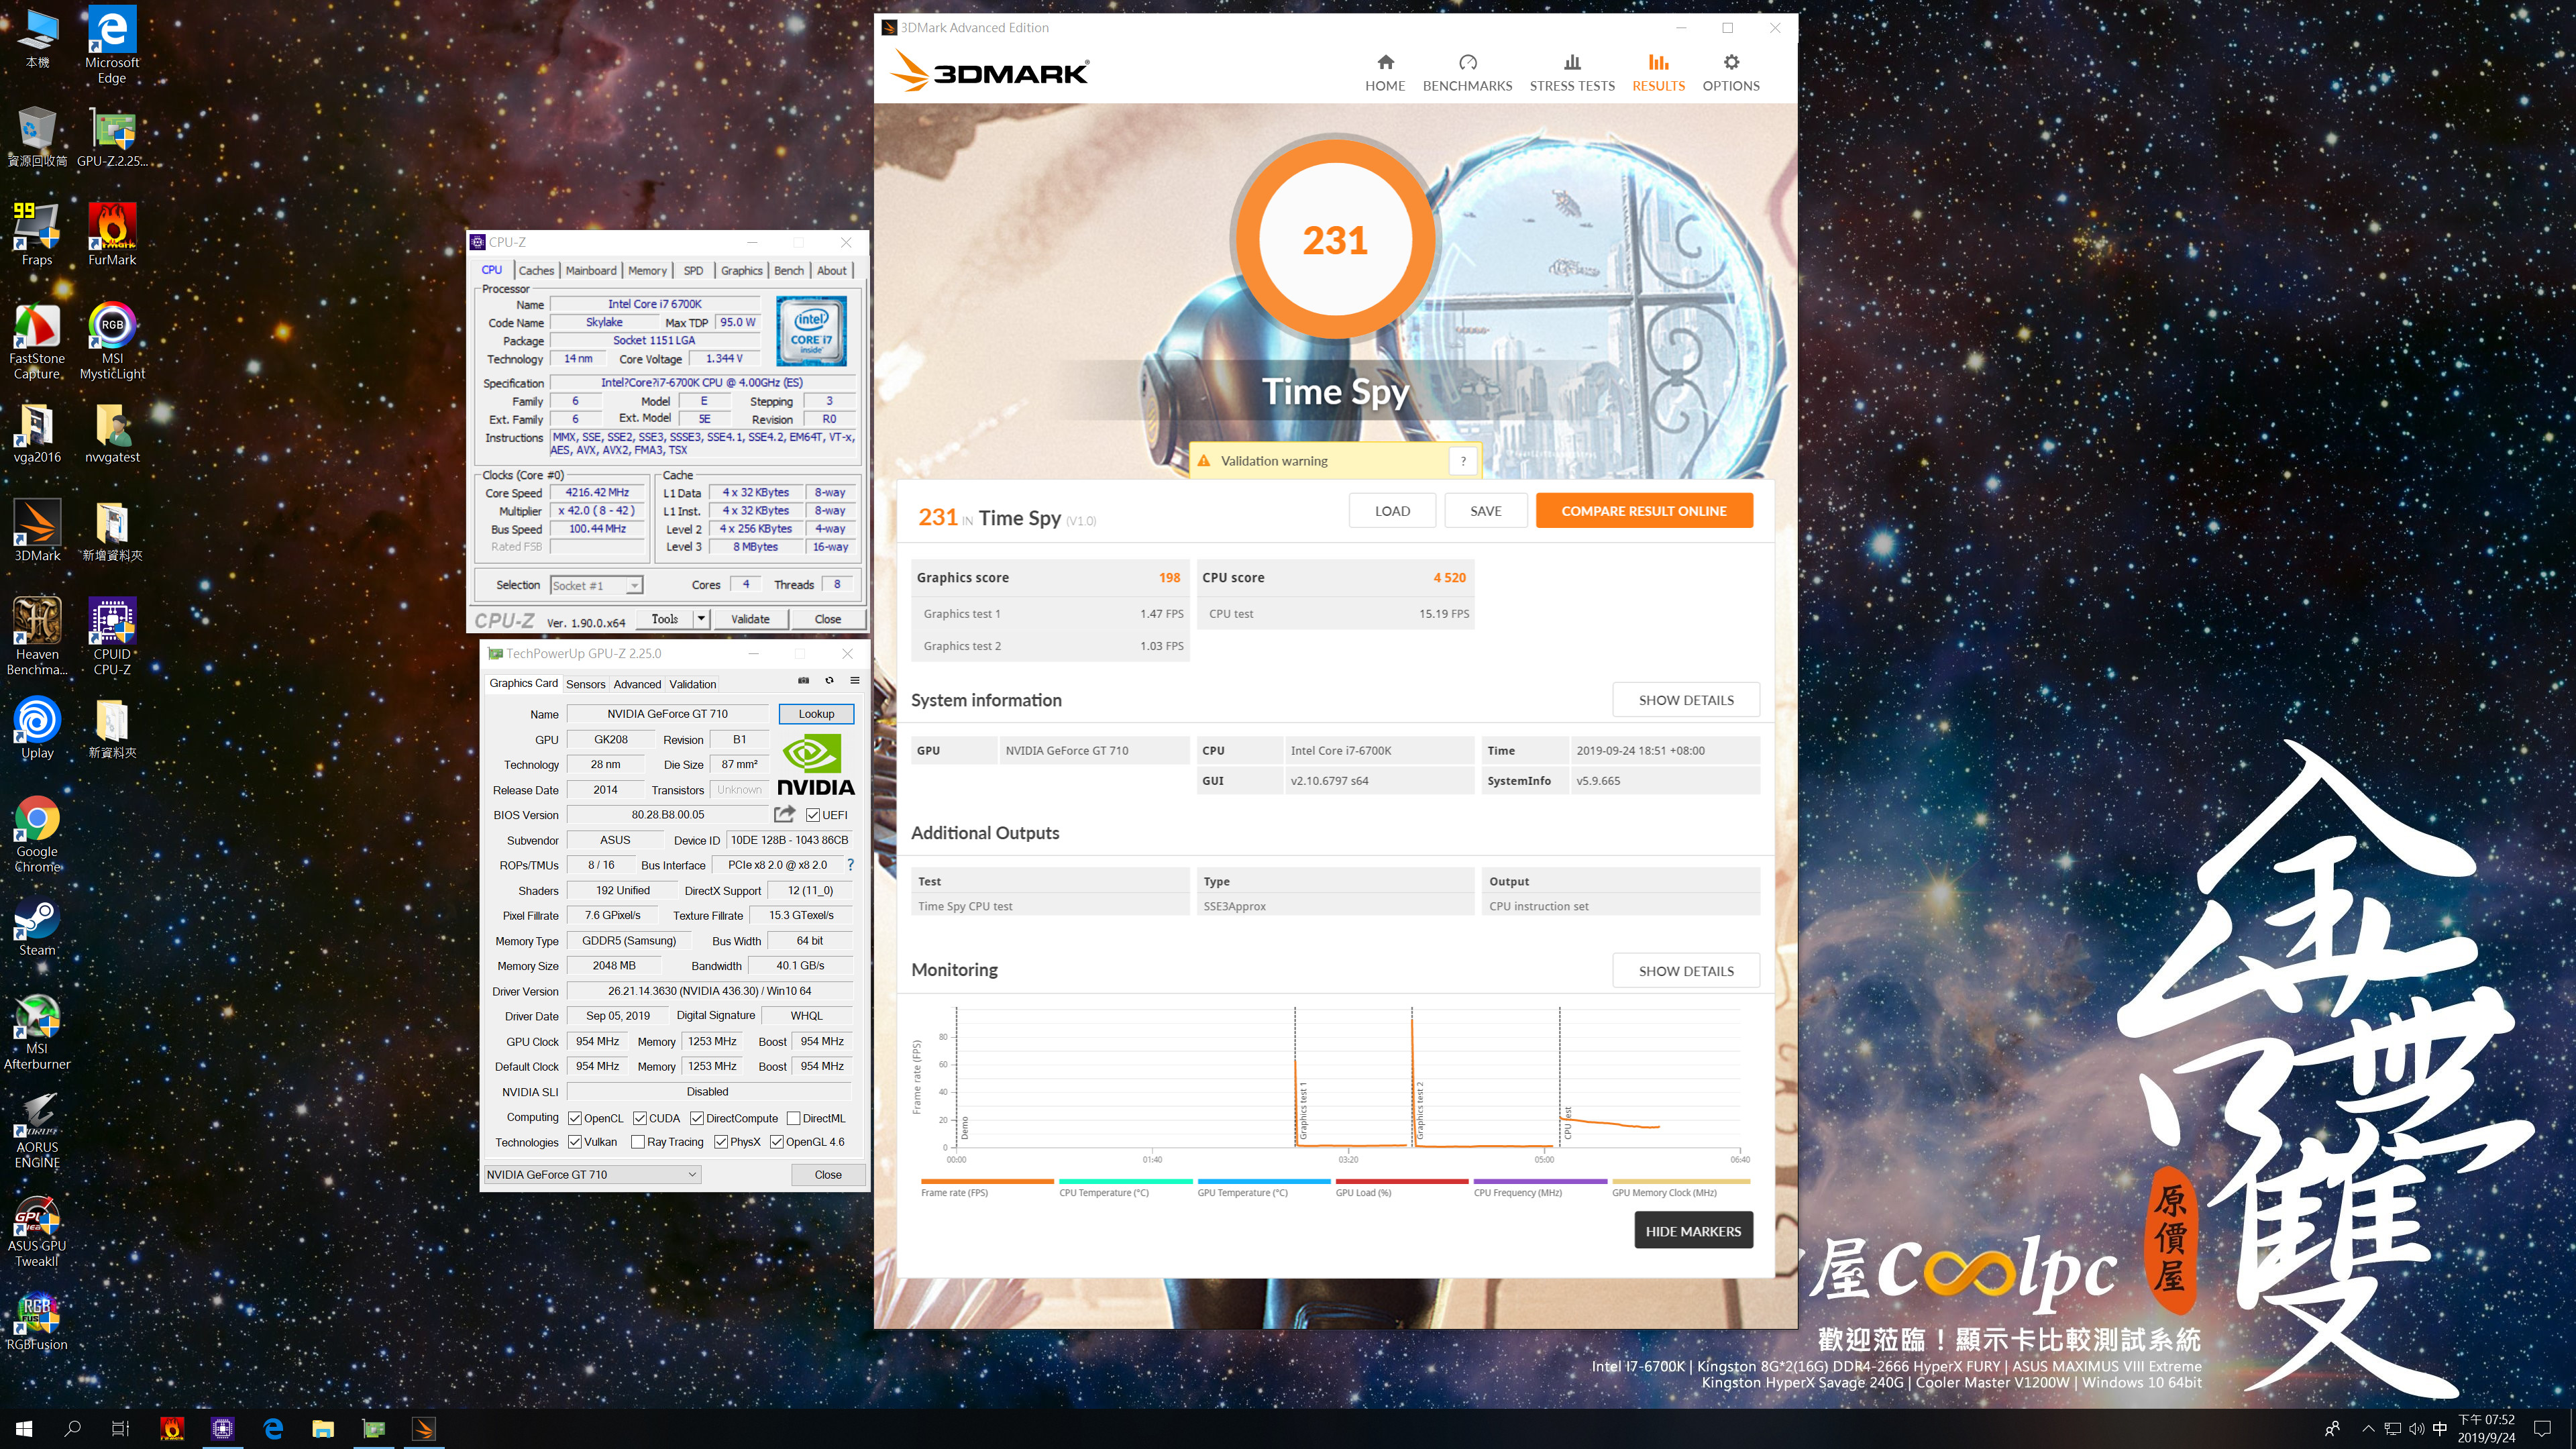Switch to the Memory tab in CPU-Z
The width and height of the screenshot is (2576, 1449).
click(647, 271)
